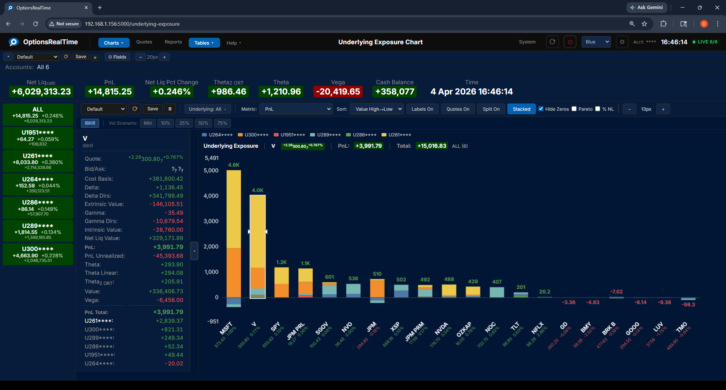Click the MSFT stacked bar in the chart
This screenshot has height=390, width=726.
pos(234,238)
